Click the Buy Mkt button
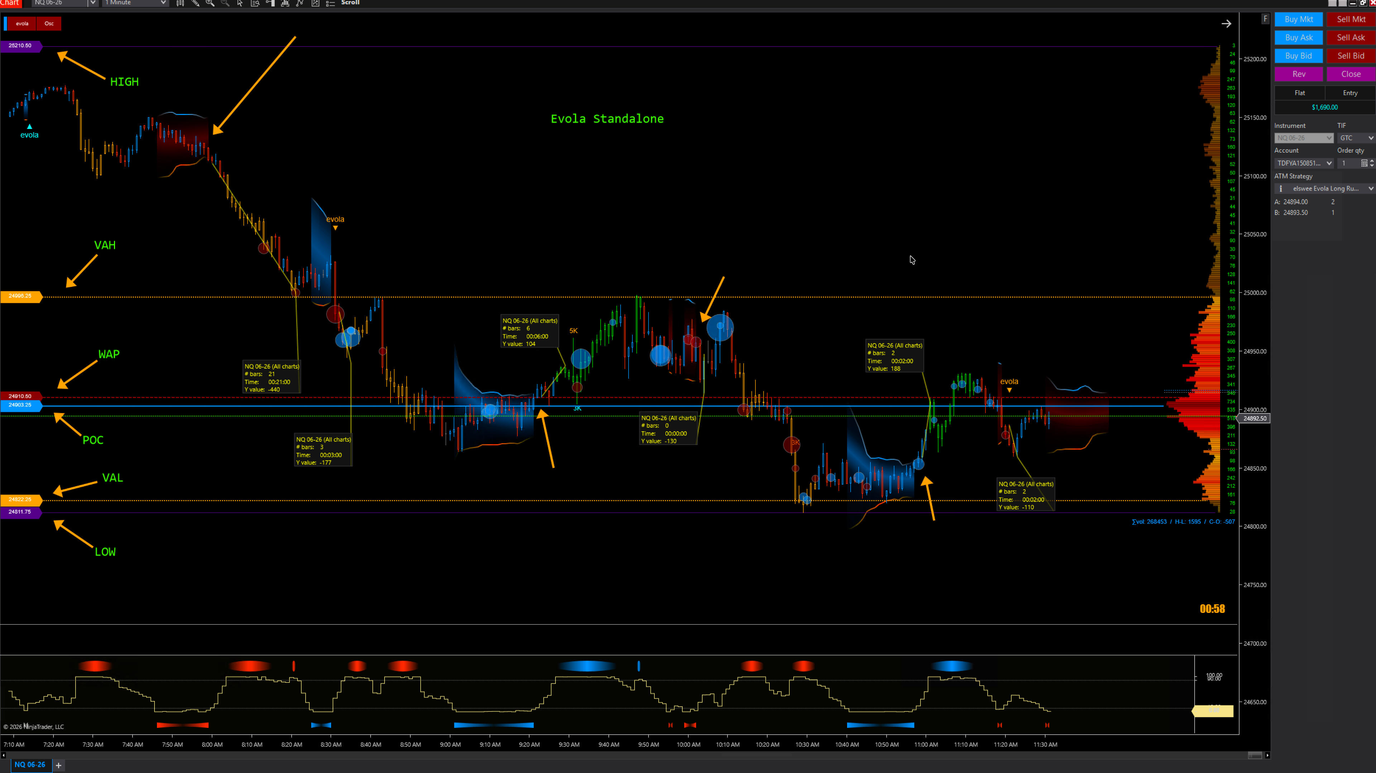The image size is (1376, 773). click(x=1299, y=19)
